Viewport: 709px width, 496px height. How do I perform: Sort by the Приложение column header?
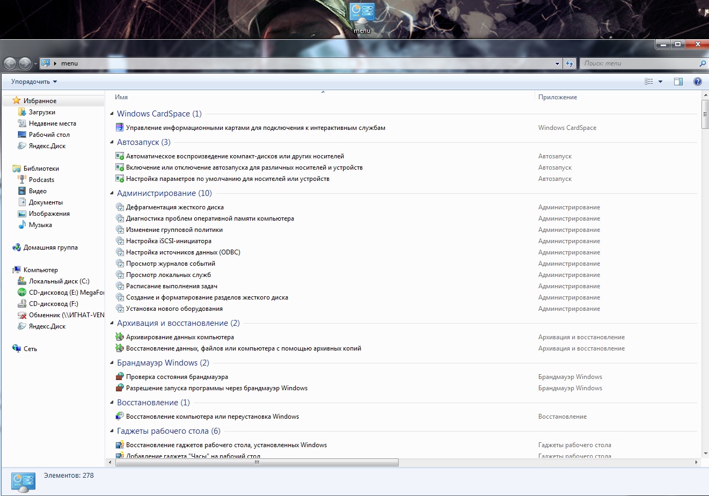[x=558, y=97]
